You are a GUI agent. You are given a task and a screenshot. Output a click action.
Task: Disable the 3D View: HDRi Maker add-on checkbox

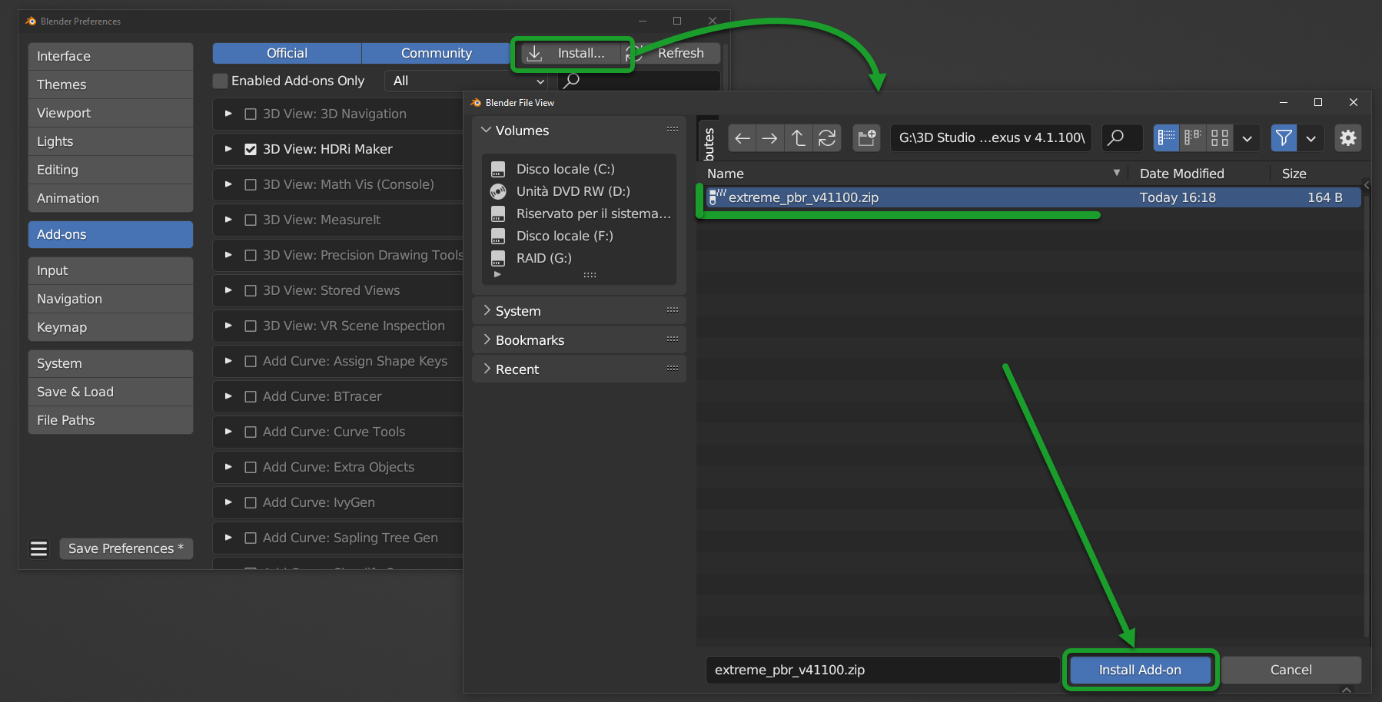(x=251, y=149)
